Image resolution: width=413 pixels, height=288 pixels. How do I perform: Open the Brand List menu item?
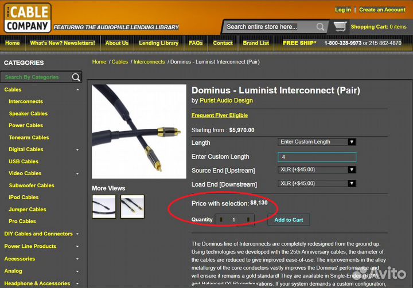[x=256, y=43]
